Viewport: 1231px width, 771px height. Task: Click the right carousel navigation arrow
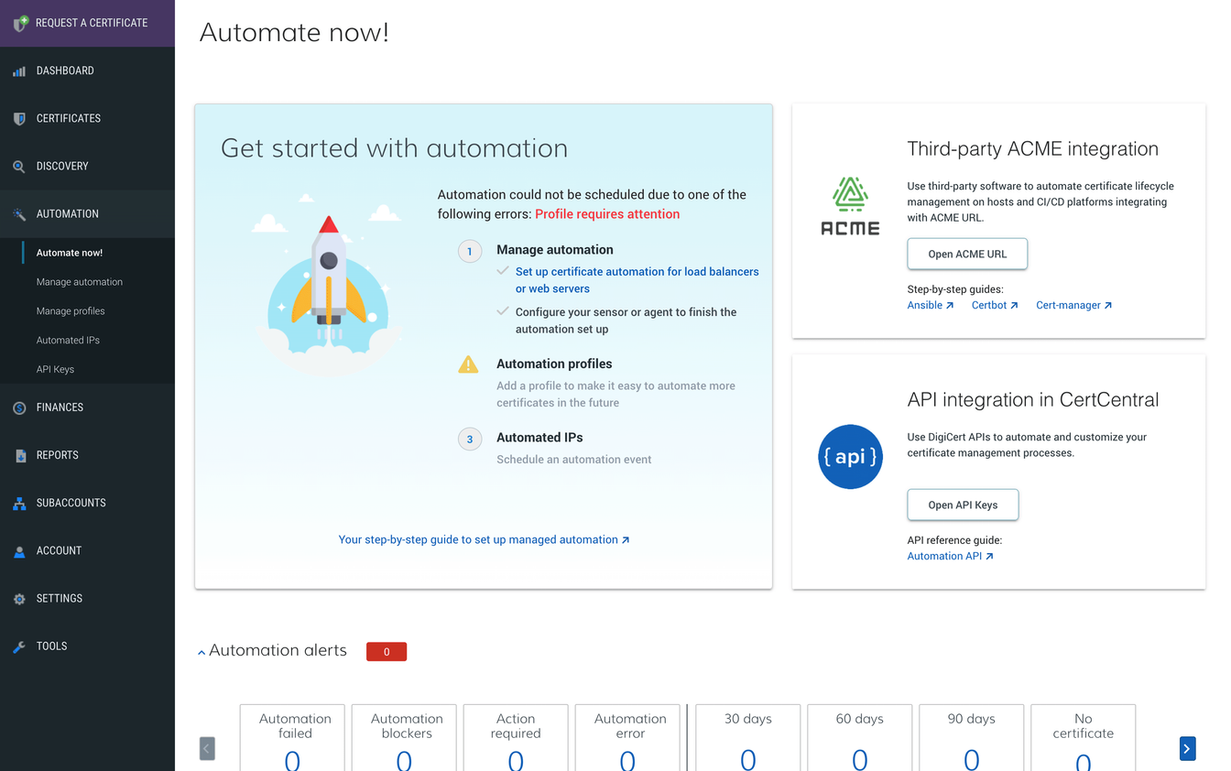click(x=1187, y=748)
